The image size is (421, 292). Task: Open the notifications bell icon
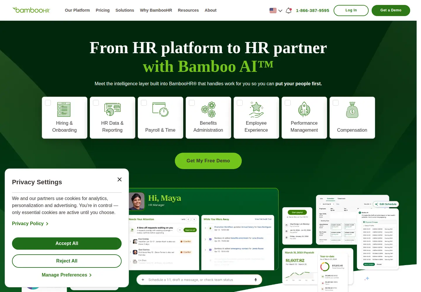pyautogui.click(x=289, y=11)
